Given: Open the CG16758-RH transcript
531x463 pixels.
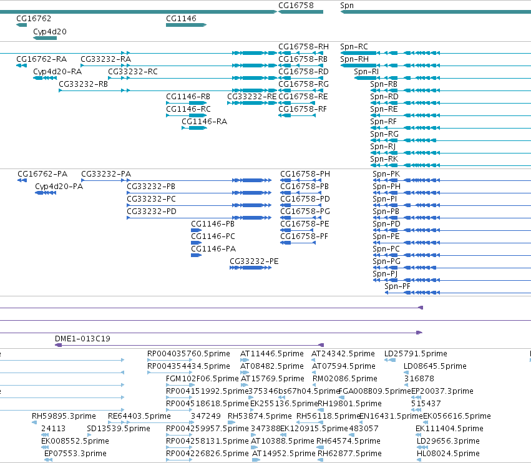Looking at the screenshot, I should pyautogui.click(x=303, y=46).
